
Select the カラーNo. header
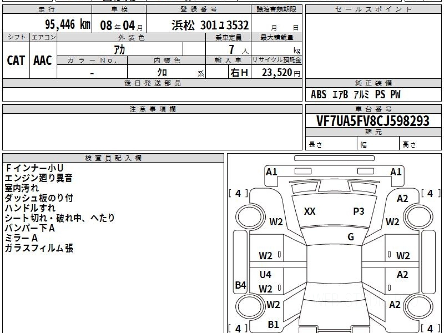click(x=92, y=60)
